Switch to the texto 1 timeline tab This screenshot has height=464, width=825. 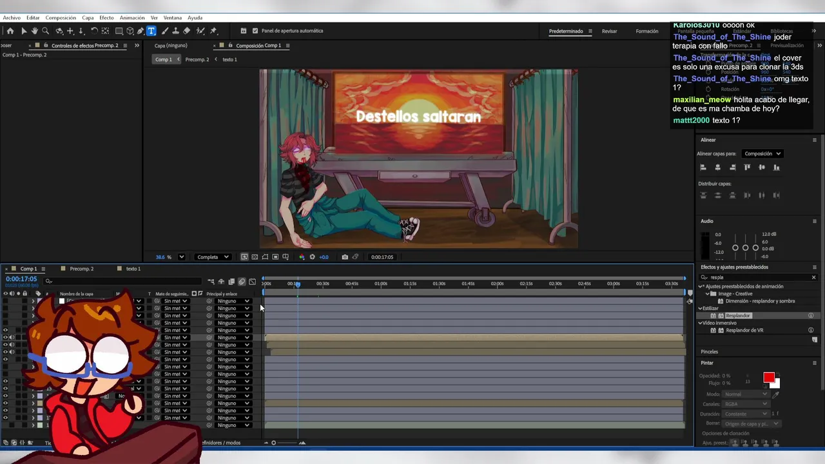(133, 269)
